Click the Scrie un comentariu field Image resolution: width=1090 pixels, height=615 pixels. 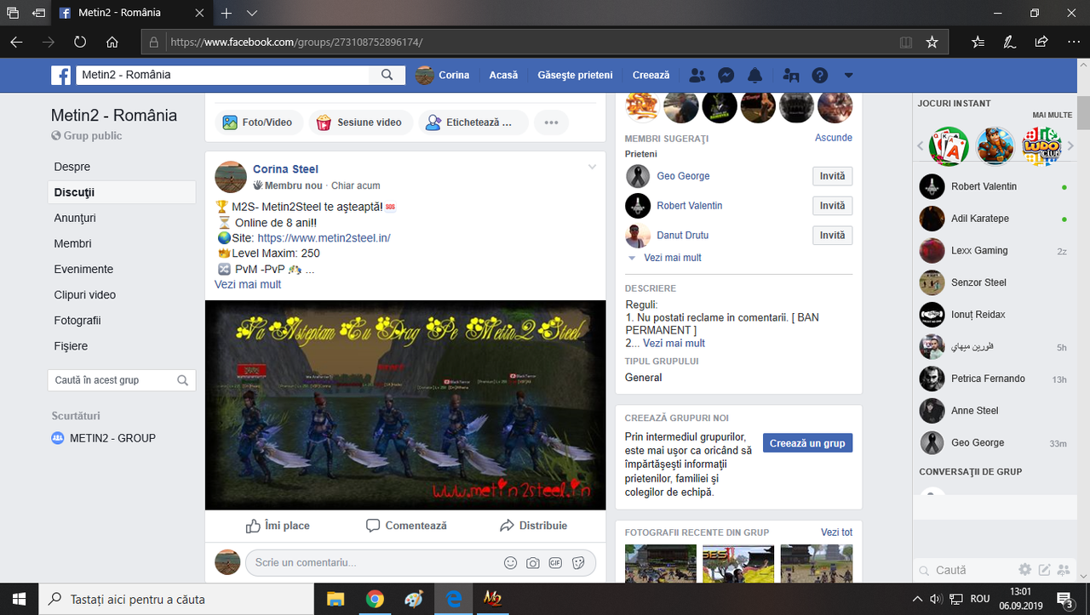pyautogui.click(x=420, y=562)
